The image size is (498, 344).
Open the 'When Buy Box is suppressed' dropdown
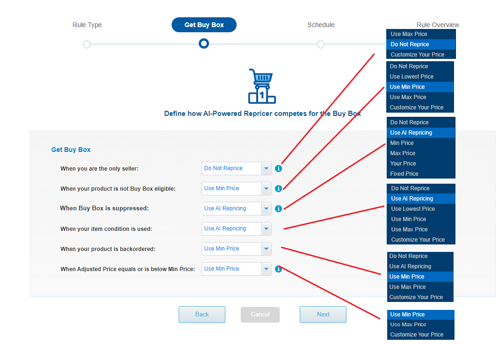coord(236,208)
